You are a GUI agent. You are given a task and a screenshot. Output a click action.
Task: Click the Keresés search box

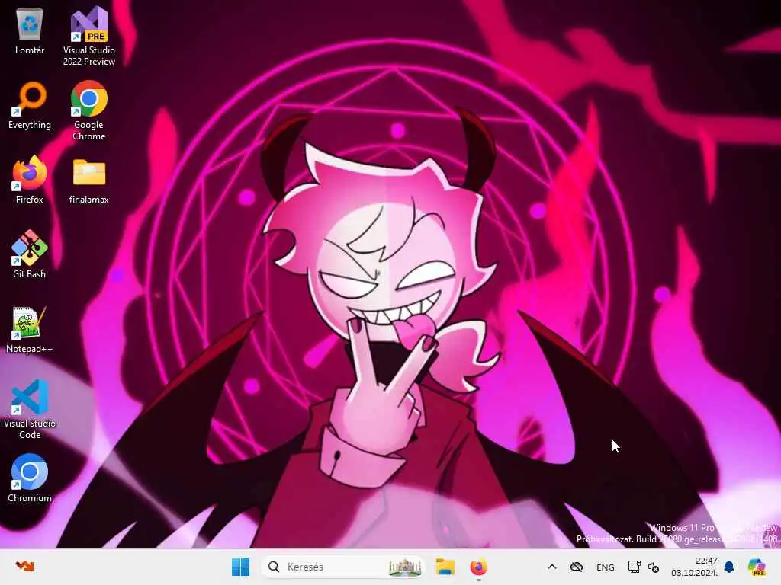point(342,567)
